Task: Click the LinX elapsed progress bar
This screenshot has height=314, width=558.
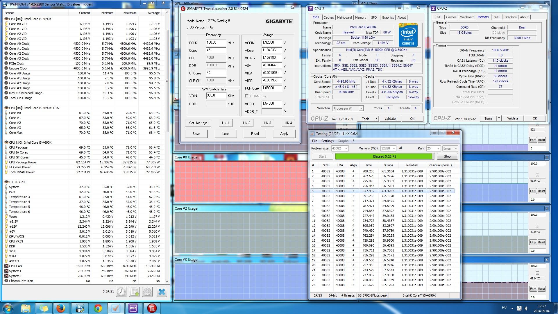Action: point(384,156)
